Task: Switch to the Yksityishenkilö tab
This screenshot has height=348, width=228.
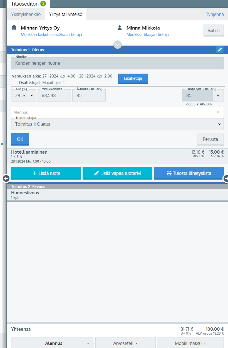Action: coord(25,14)
